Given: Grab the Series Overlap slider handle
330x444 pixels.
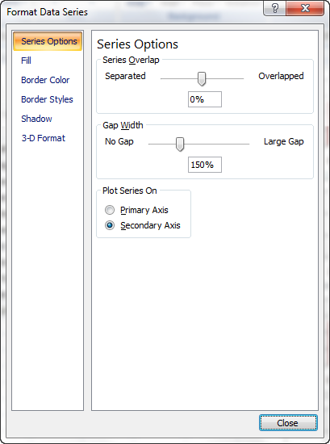Looking at the screenshot, I should 202,79.
